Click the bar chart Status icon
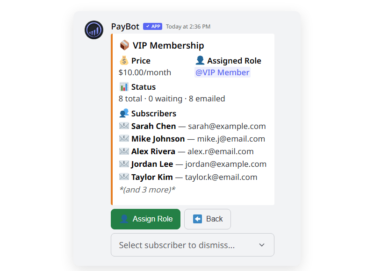The image size is (374, 271). [x=123, y=86]
